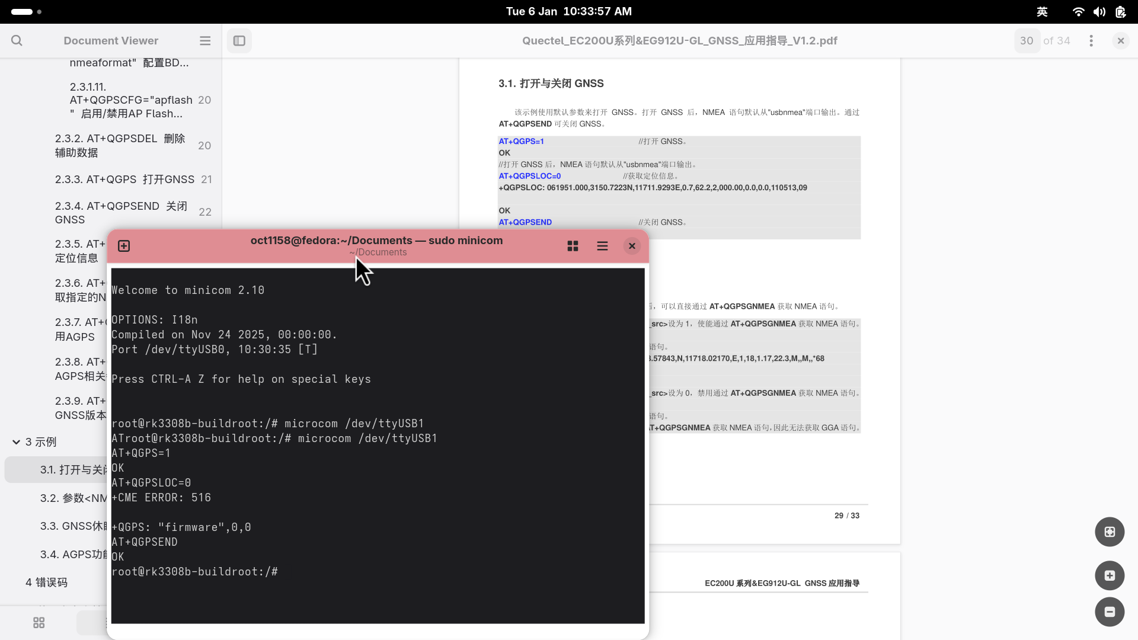Click the search icon in Document Viewer

pyautogui.click(x=17, y=41)
